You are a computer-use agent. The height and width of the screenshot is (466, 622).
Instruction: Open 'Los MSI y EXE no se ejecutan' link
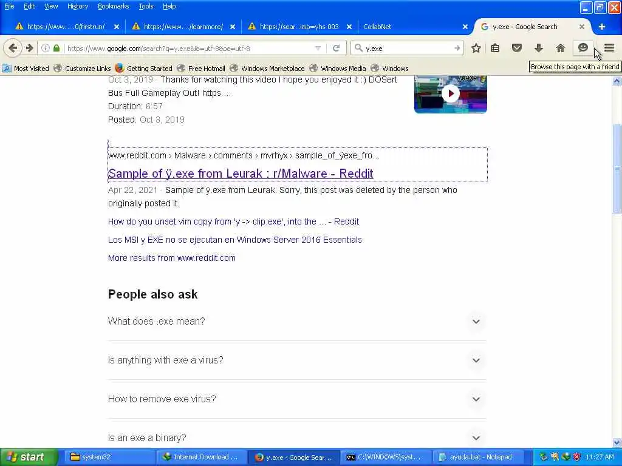pyautogui.click(x=235, y=240)
